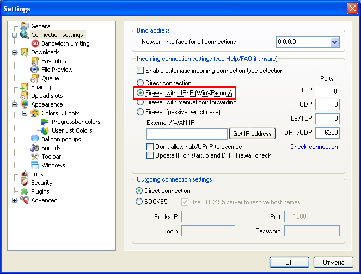Expand the Advanced tree node
The image size is (361, 274).
point(14,200)
